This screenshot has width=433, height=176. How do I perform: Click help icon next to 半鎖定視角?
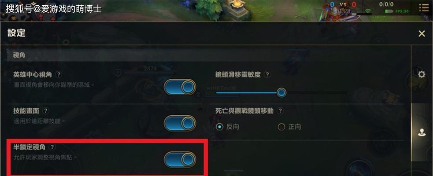point(52,147)
